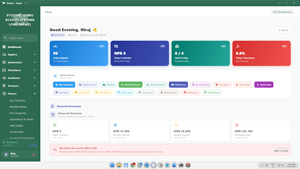Click the Refresh button
The image size is (300, 169).
(283, 30)
